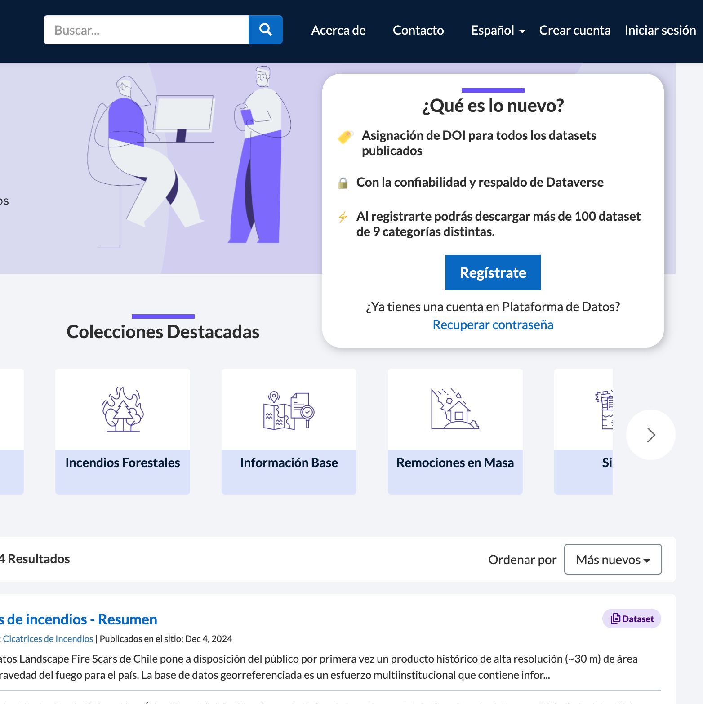Follow the Cicatrices de Incendios link
703x704 pixels.
[x=48, y=638]
